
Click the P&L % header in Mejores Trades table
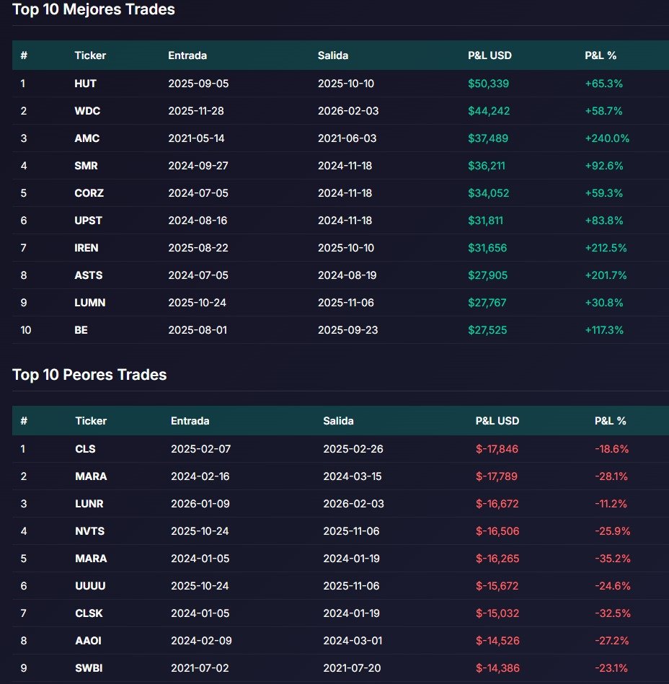point(601,55)
